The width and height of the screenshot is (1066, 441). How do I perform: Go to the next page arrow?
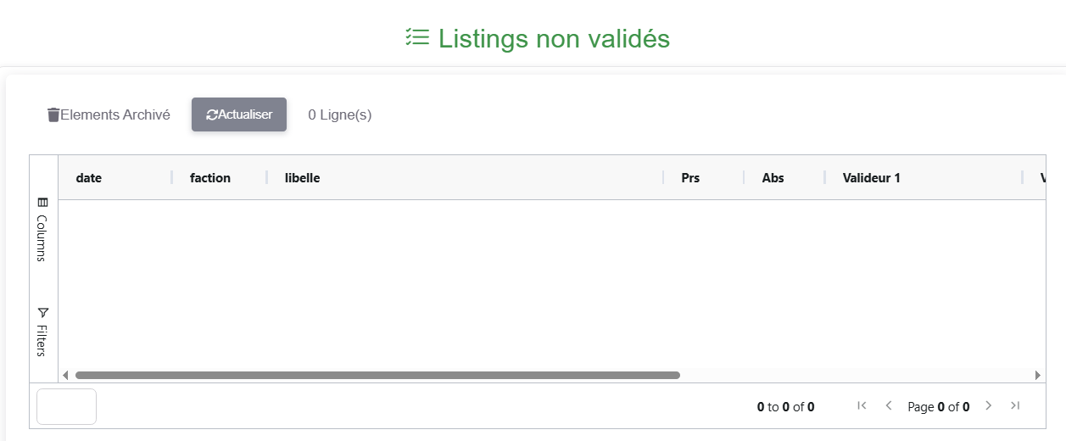coord(988,406)
